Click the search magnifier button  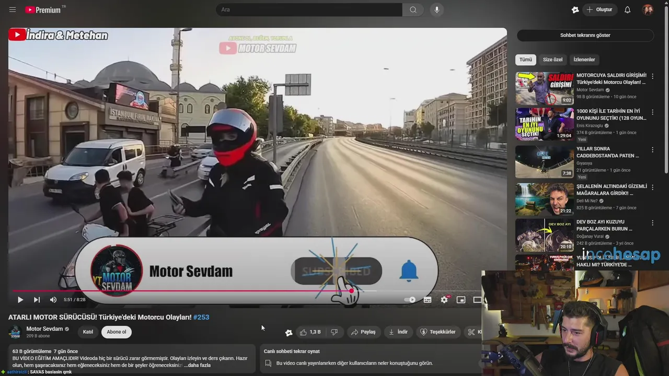(413, 10)
